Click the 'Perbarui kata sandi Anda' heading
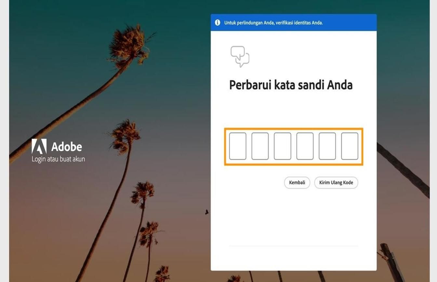This screenshot has width=437, height=282. [291, 85]
